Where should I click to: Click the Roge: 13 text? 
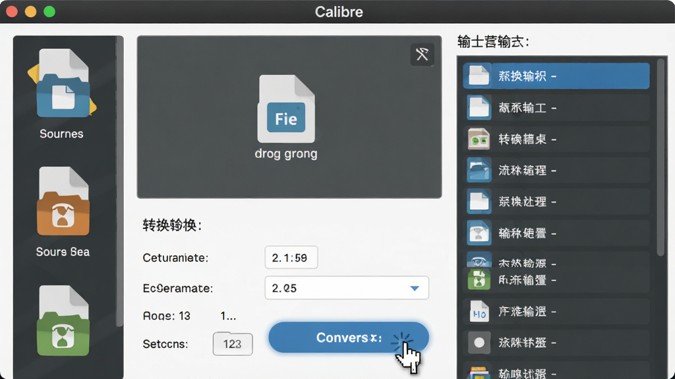click(x=167, y=316)
